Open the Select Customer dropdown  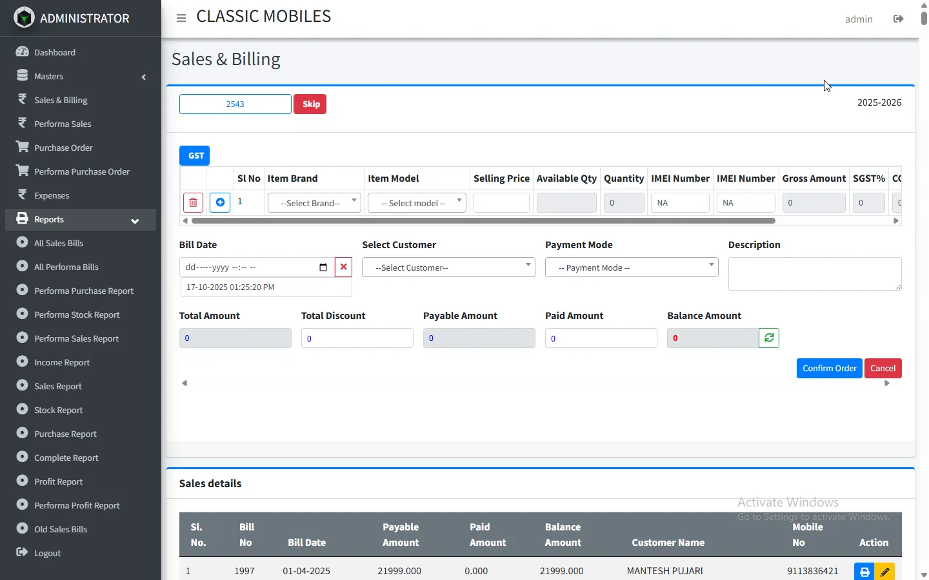coord(448,267)
